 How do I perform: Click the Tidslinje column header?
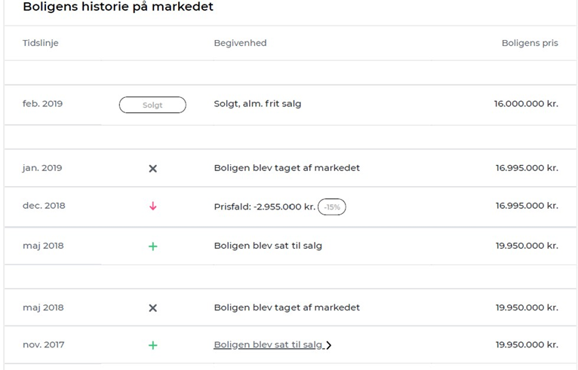(x=41, y=43)
